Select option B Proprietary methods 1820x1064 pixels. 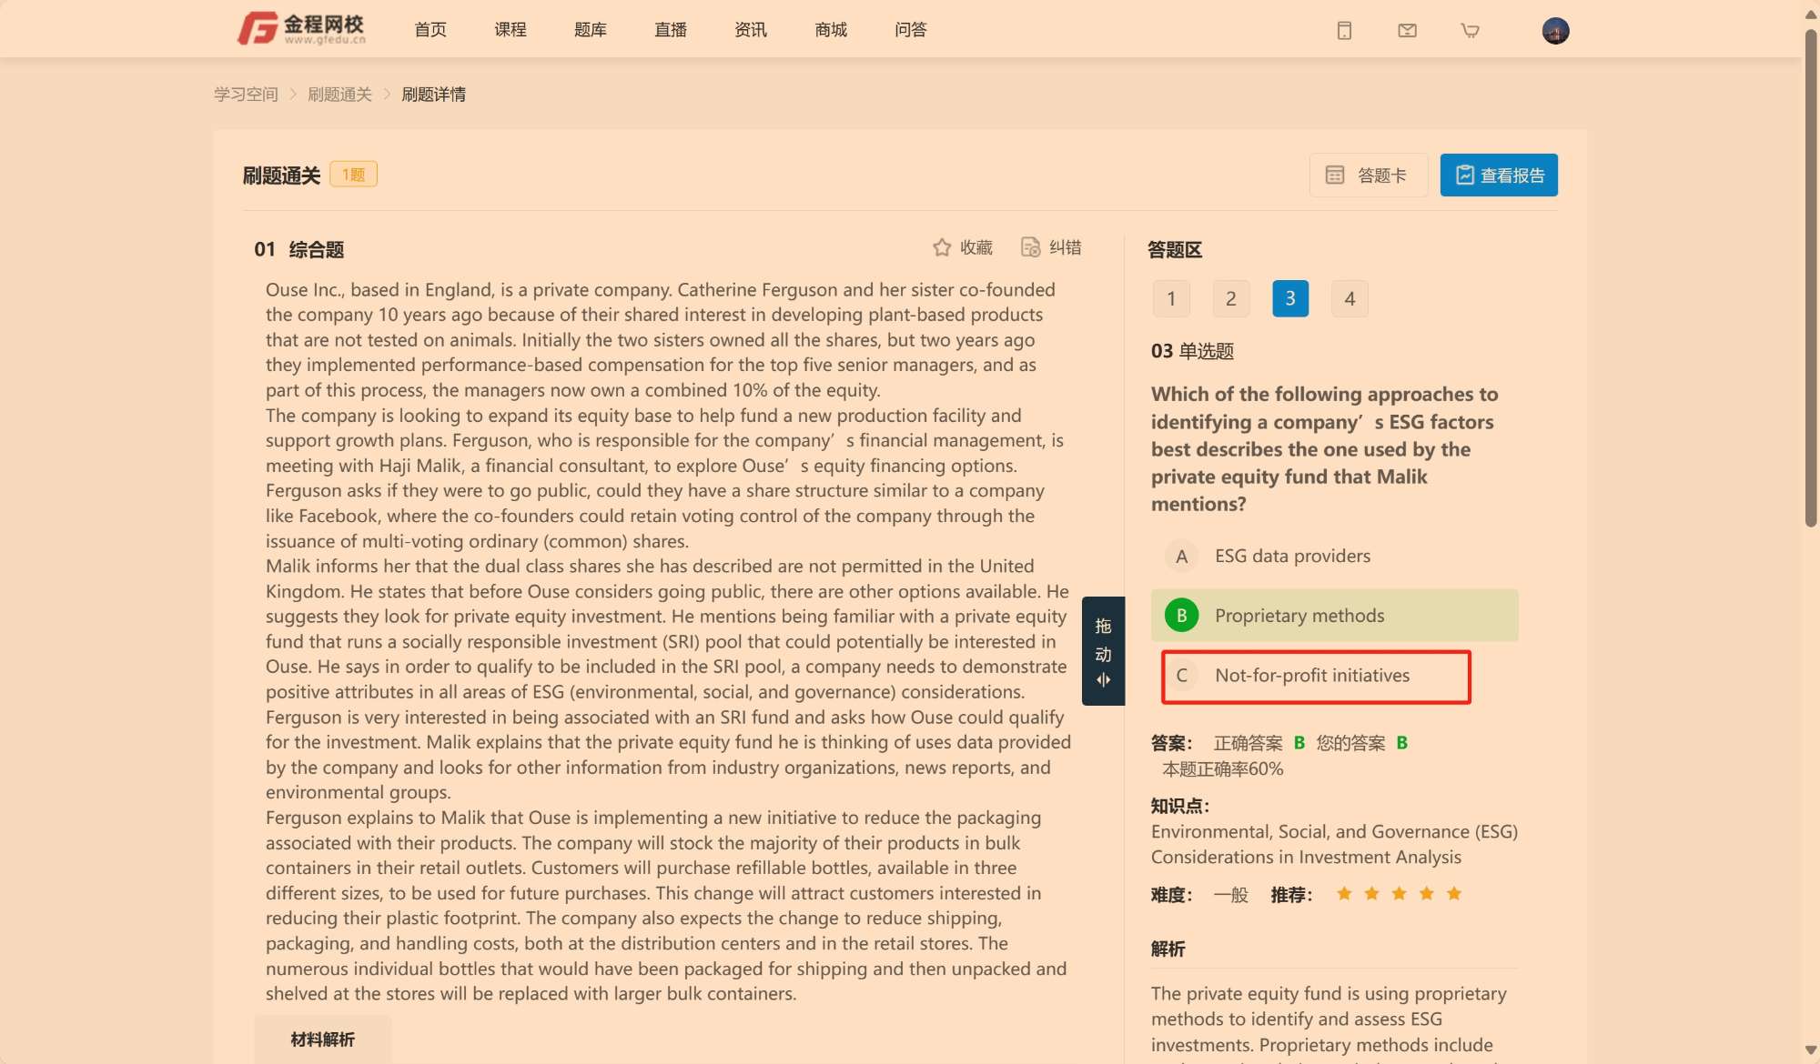click(1335, 616)
